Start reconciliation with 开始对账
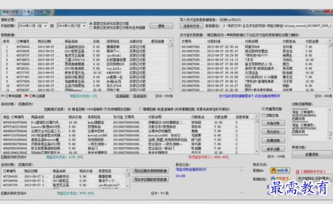The width and height of the screenshot is (333, 204). coord(273,123)
